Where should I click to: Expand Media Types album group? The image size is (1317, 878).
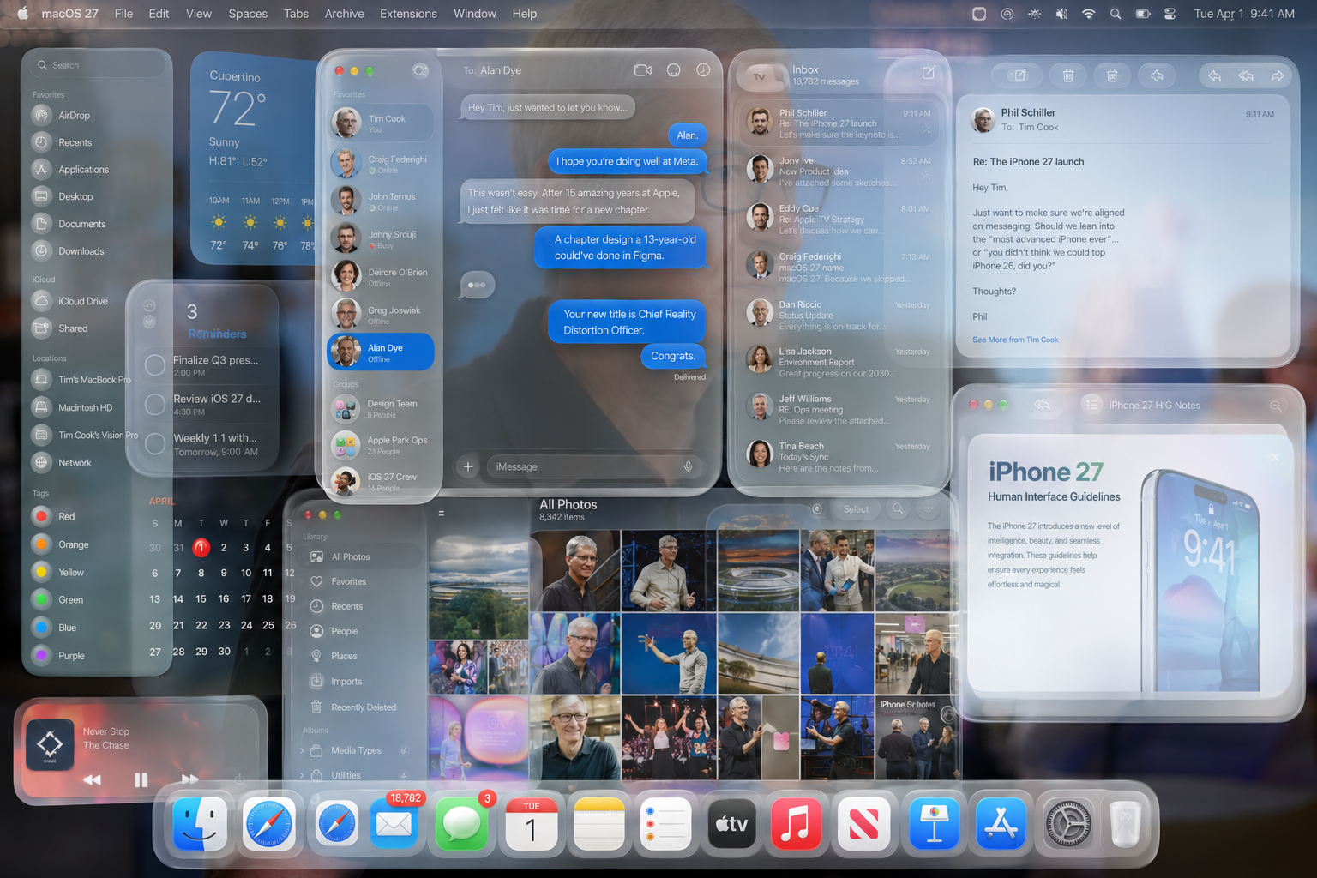tap(302, 750)
